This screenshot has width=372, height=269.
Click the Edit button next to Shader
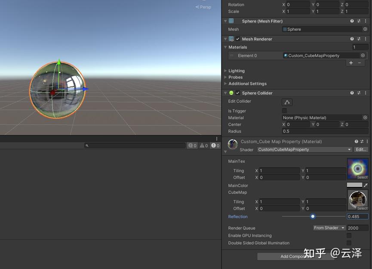(x=361, y=149)
